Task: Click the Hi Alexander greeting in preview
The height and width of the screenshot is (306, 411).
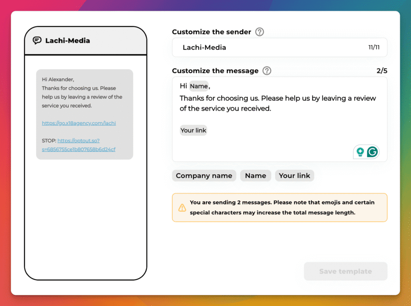Action: click(x=58, y=80)
